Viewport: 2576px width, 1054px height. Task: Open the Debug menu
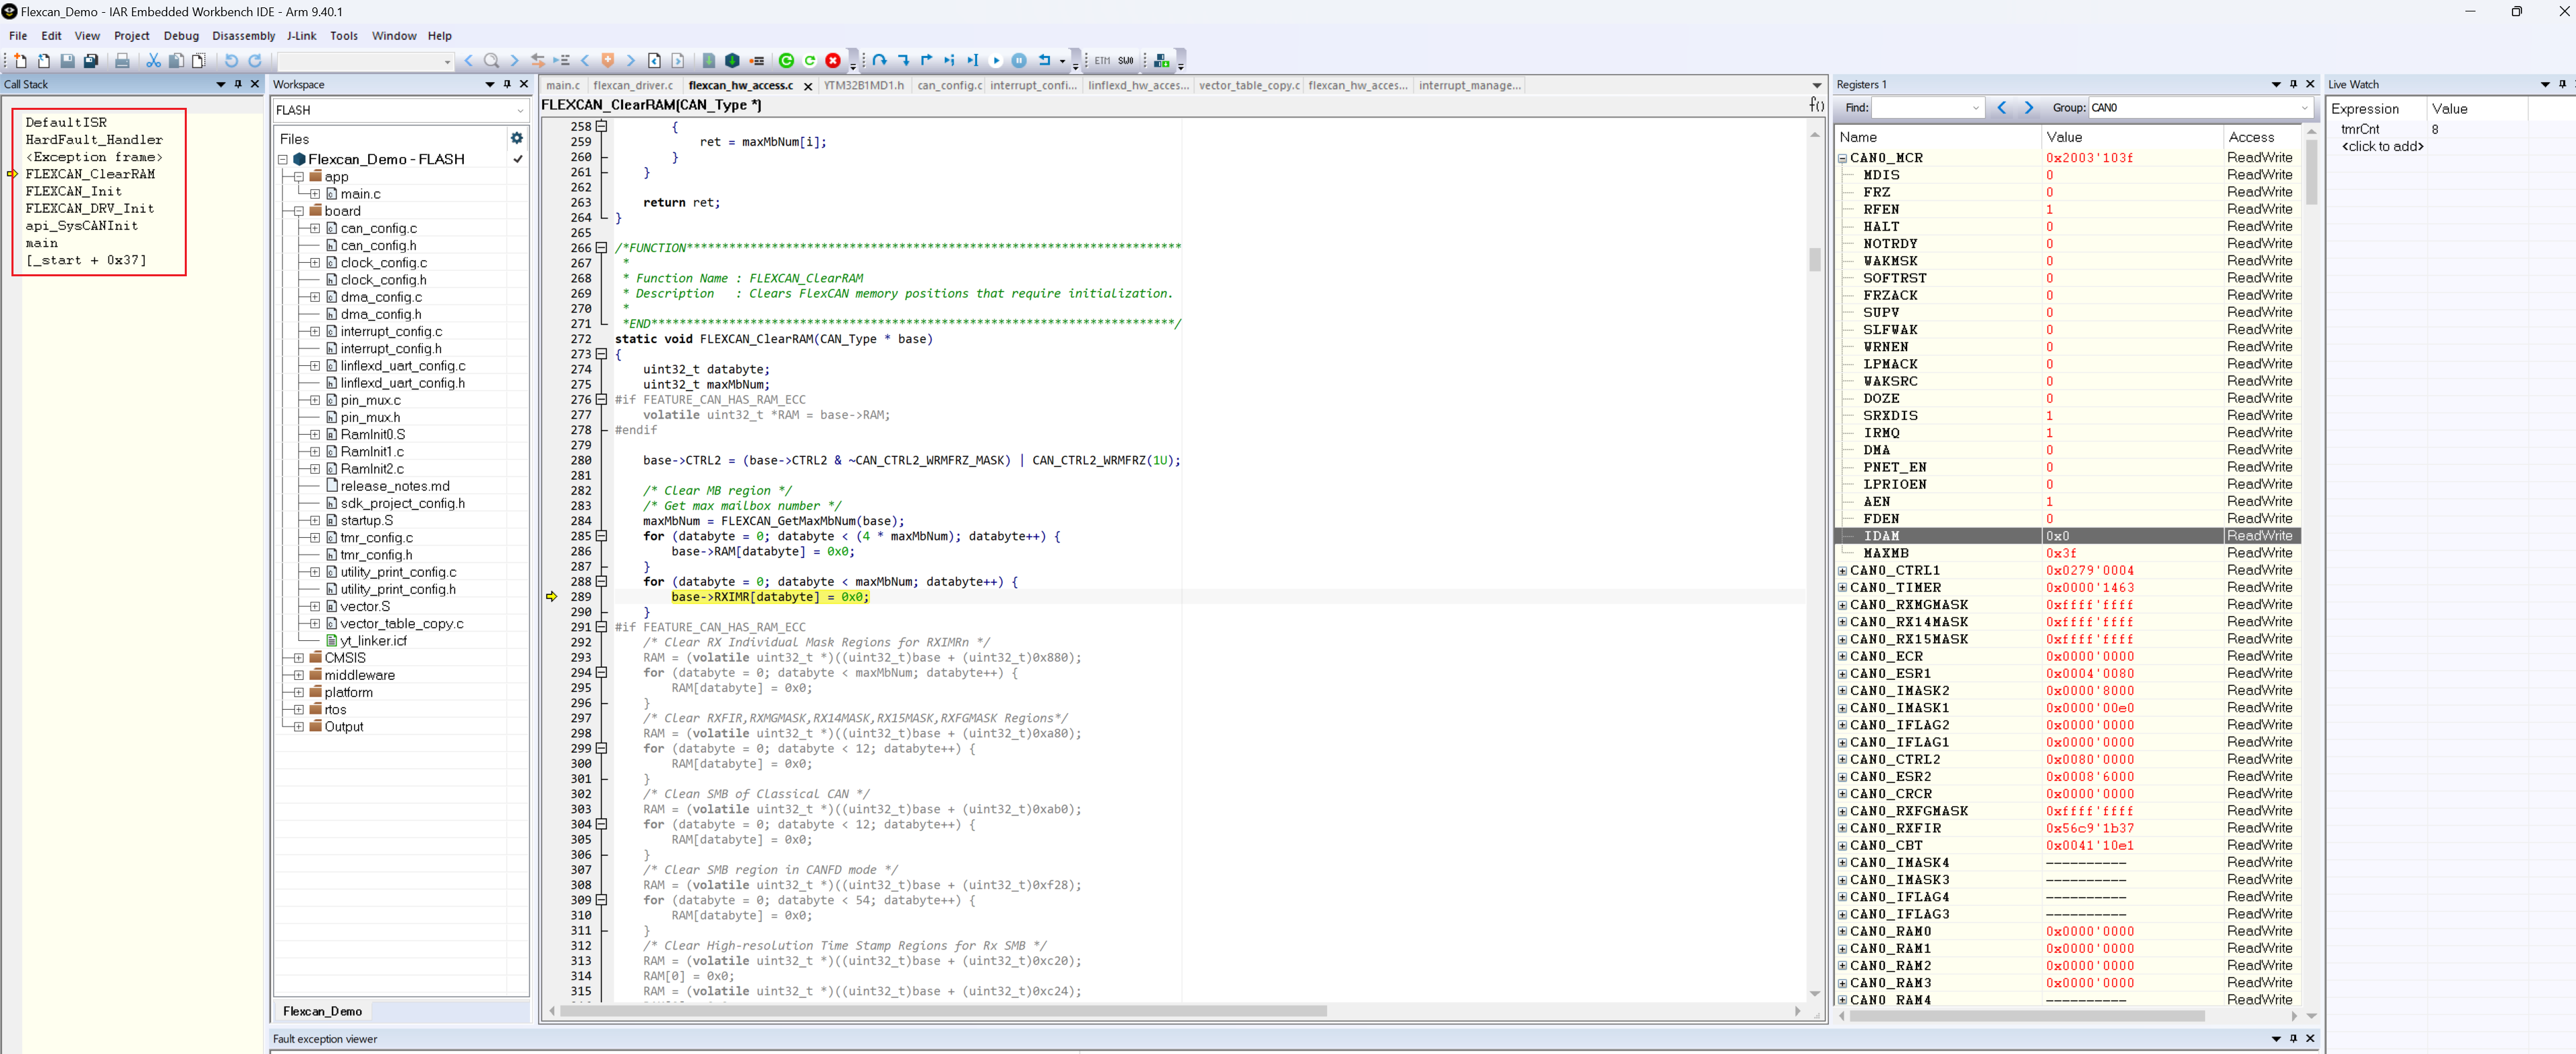[x=181, y=36]
